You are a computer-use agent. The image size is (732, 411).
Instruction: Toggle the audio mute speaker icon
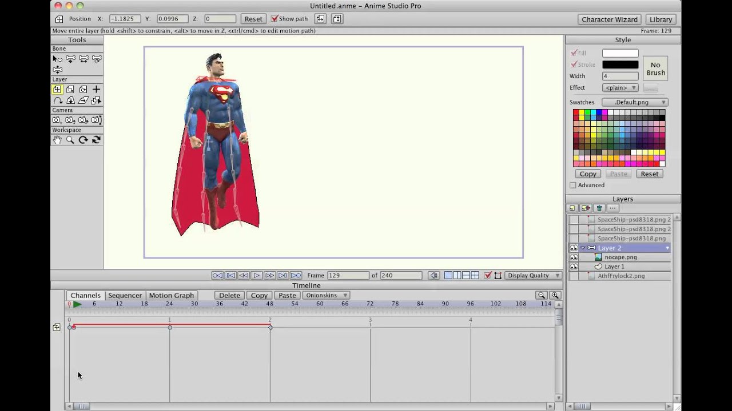(434, 275)
